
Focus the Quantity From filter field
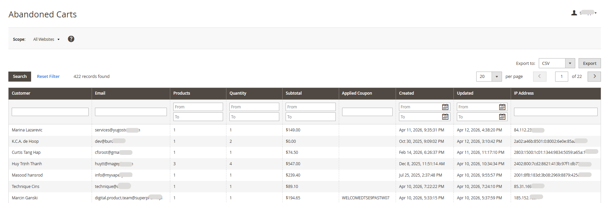pyautogui.click(x=254, y=107)
